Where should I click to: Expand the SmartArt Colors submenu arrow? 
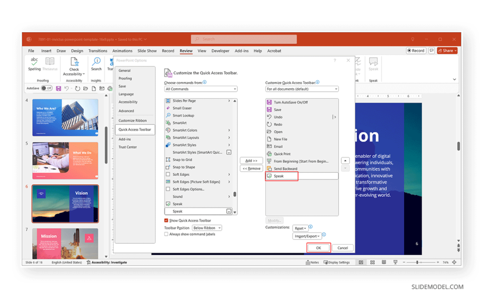229,130
